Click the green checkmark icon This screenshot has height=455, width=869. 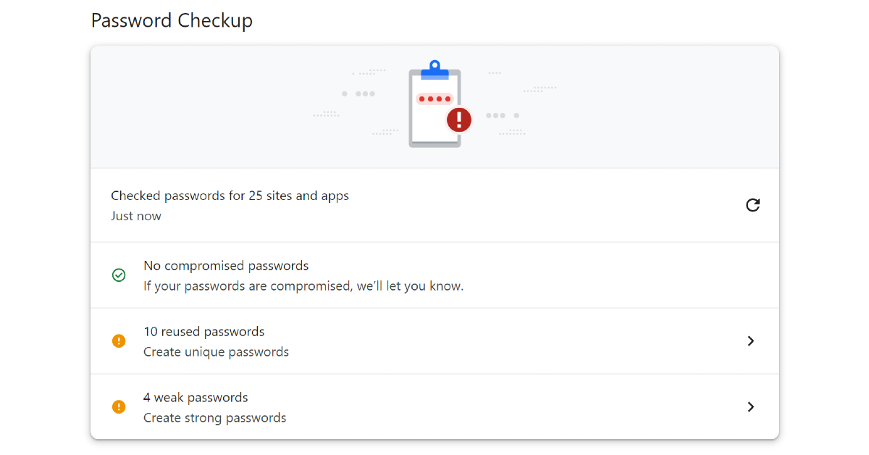[x=119, y=275]
